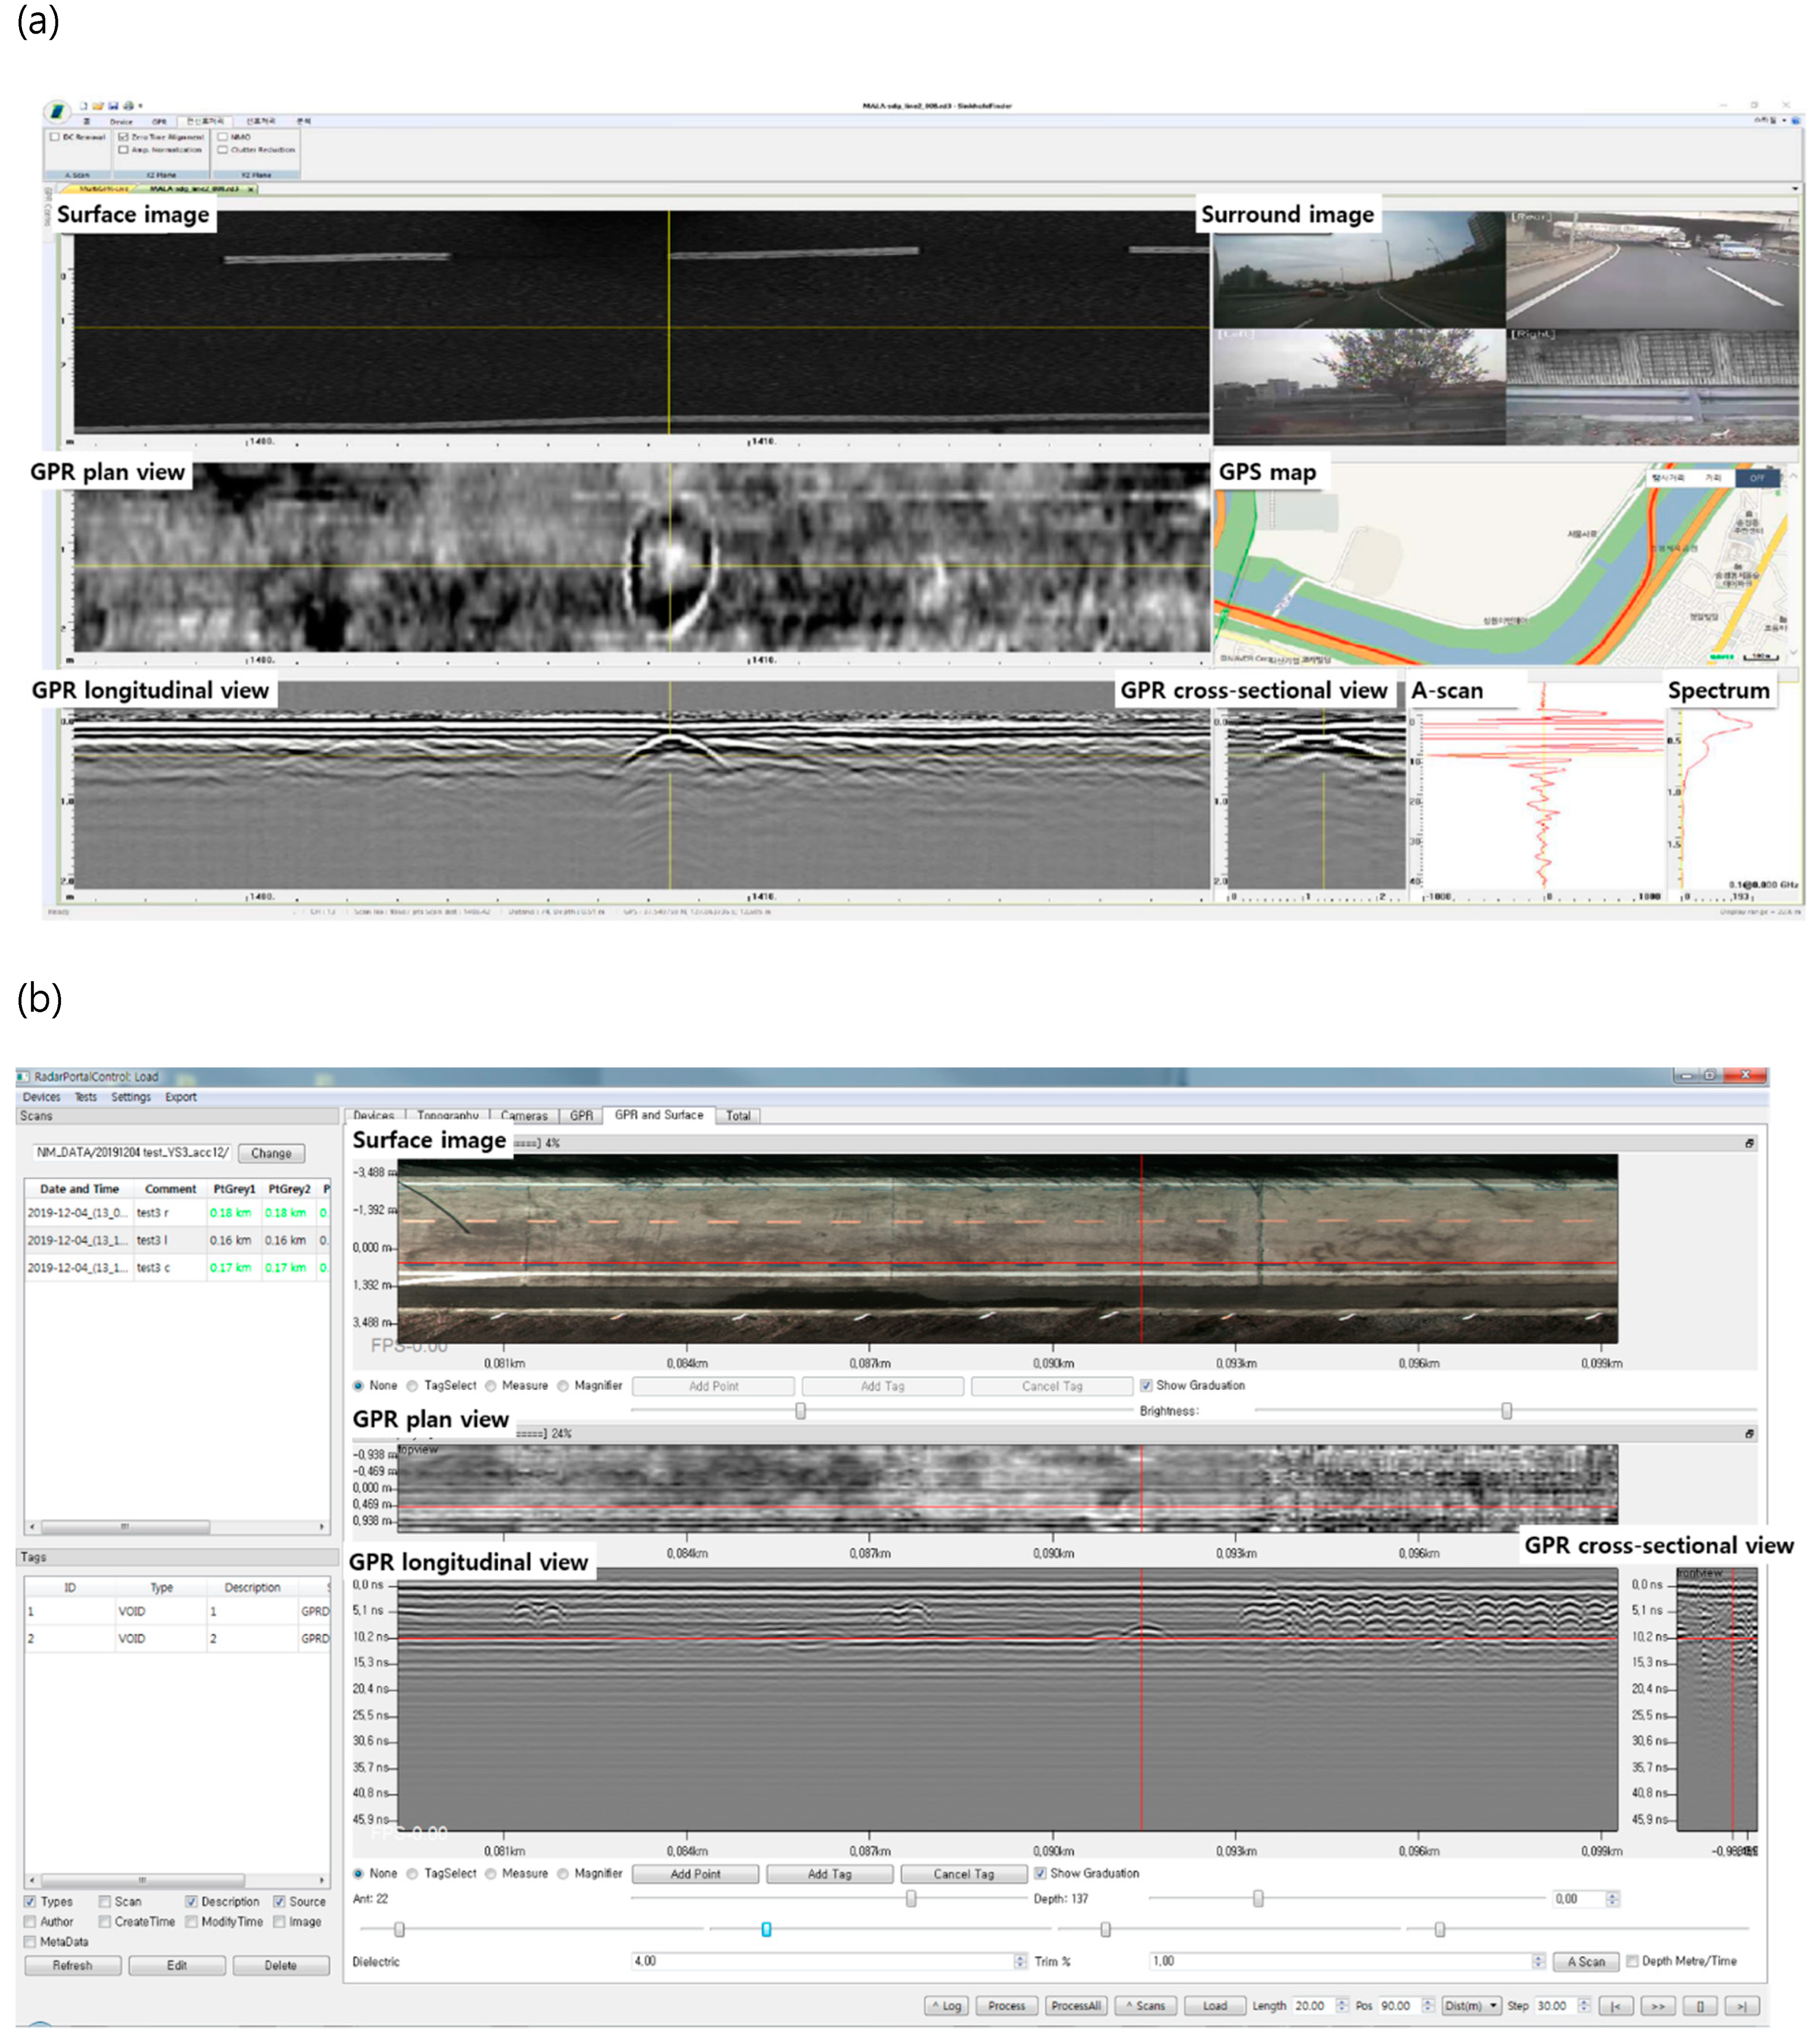This screenshot has width=1820, height=2041.
Task: Jump to last position with the >| icon
Action: 1743,2004
